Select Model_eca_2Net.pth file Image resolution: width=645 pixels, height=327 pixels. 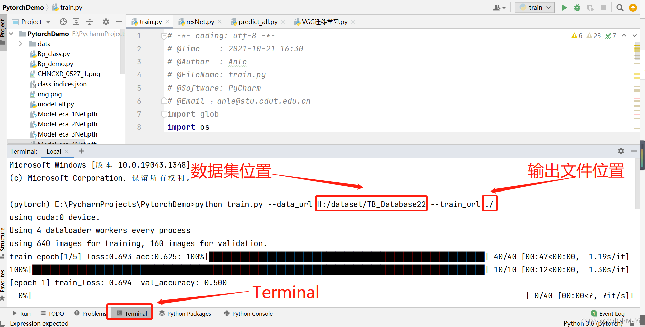67,124
